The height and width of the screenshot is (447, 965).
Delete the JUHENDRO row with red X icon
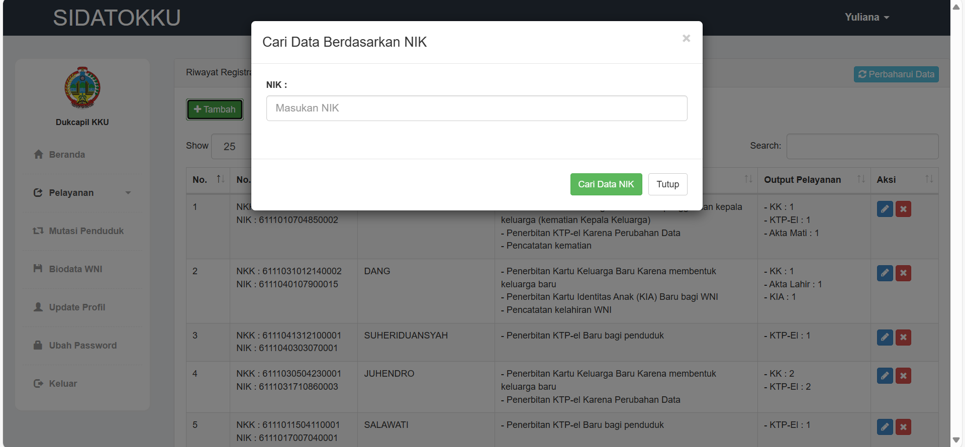[903, 376]
